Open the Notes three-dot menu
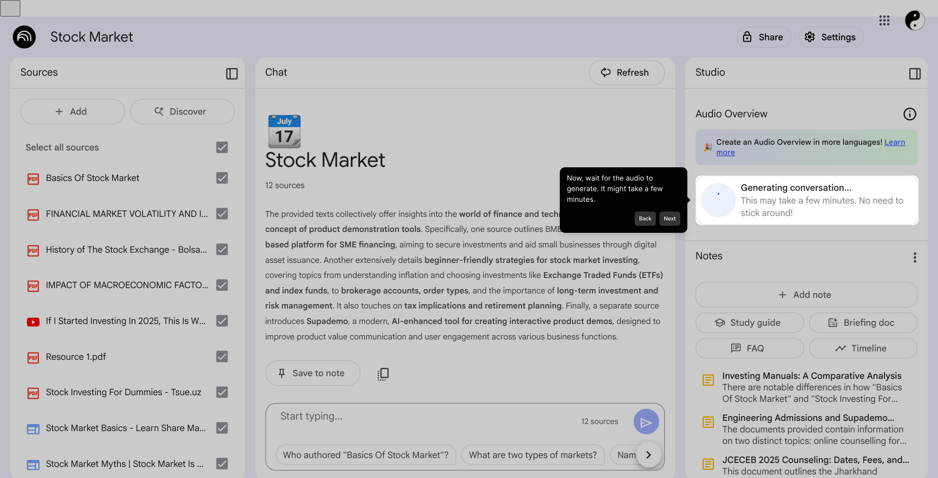Image resolution: width=938 pixels, height=478 pixels. click(x=915, y=258)
